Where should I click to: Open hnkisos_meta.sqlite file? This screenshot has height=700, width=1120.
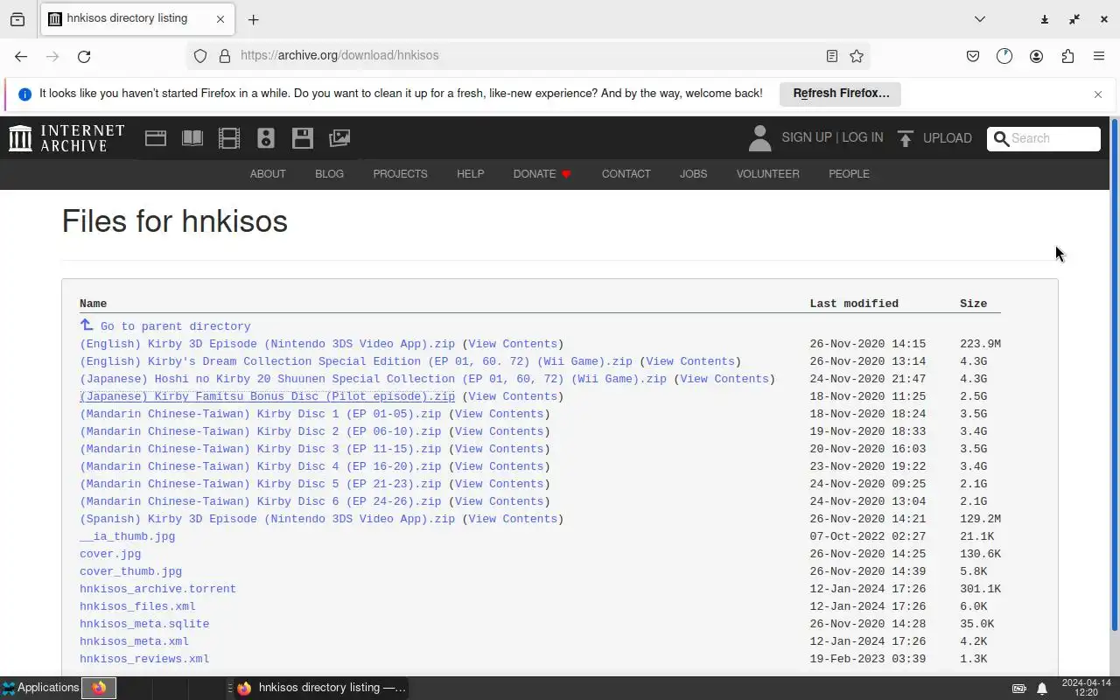pyautogui.click(x=144, y=624)
